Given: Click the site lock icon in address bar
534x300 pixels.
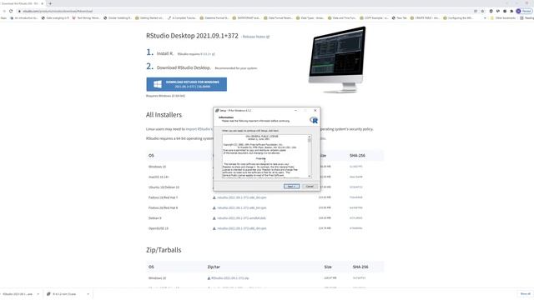Looking at the screenshot, I should [x=19, y=11].
